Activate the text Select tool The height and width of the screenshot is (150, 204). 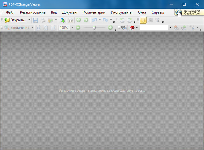[x=157, y=20]
